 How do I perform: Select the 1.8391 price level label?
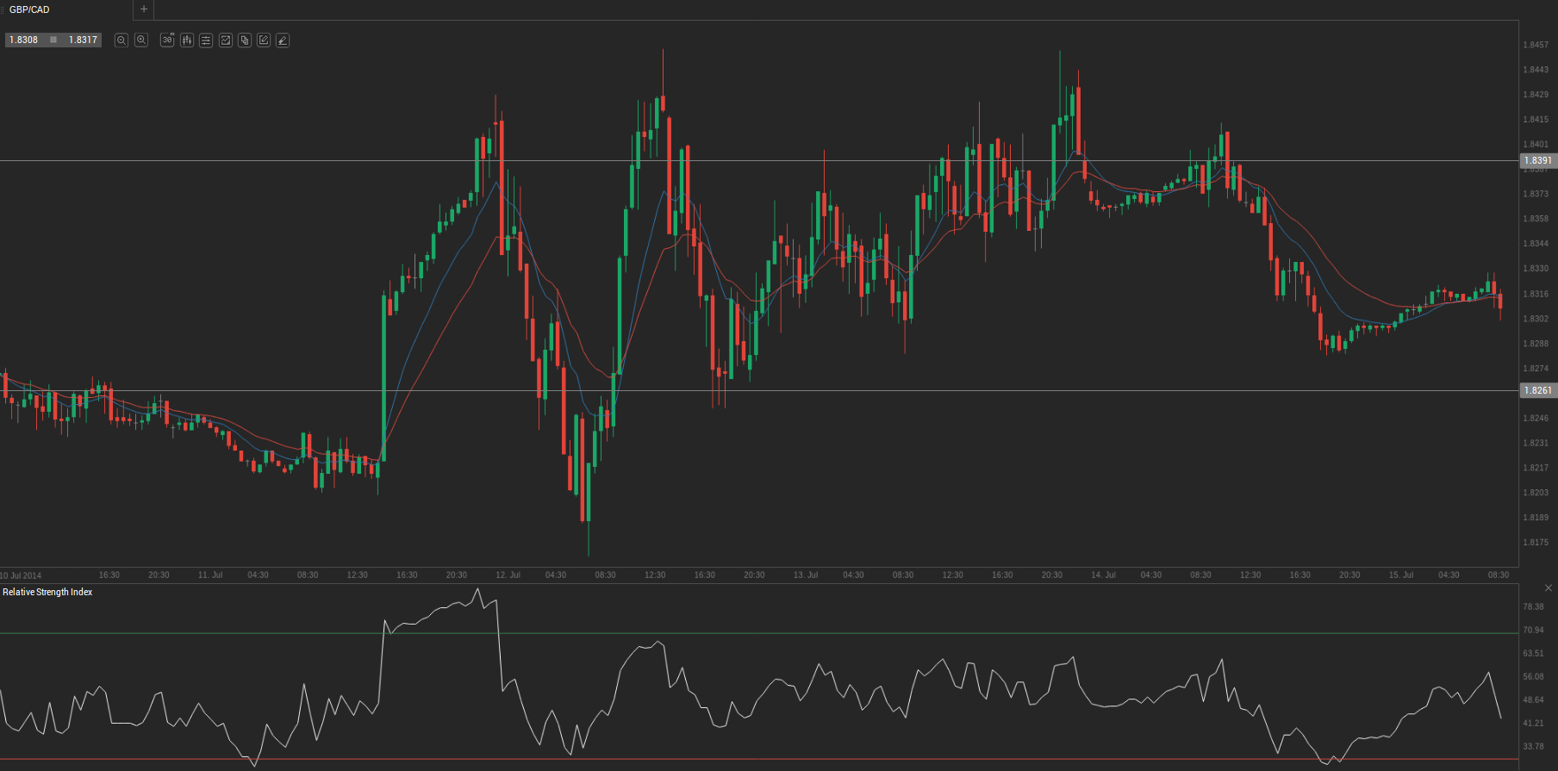(x=1537, y=161)
